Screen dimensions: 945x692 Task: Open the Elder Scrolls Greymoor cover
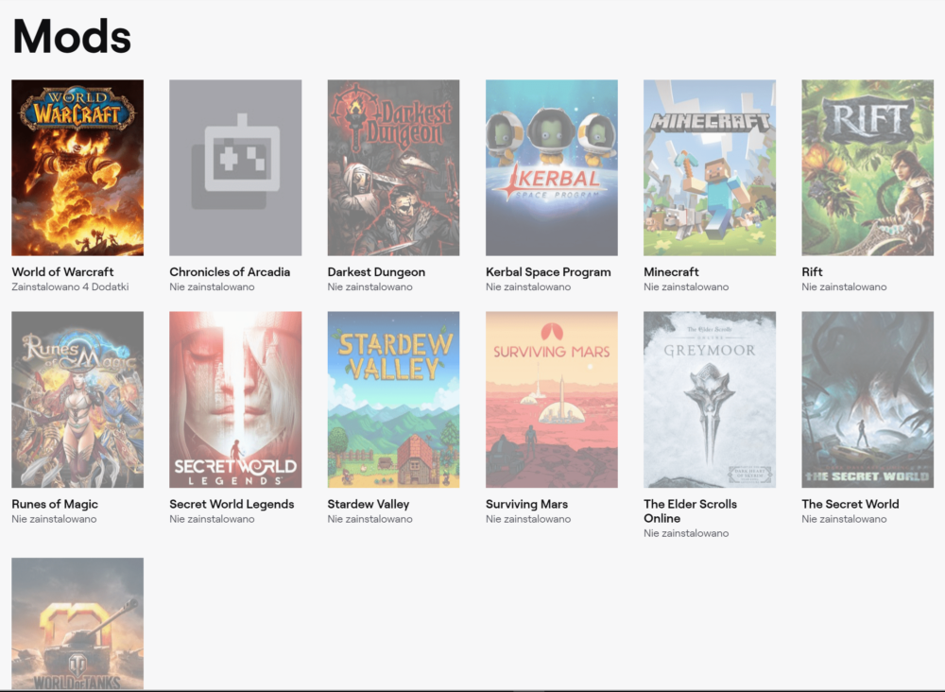point(710,400)
